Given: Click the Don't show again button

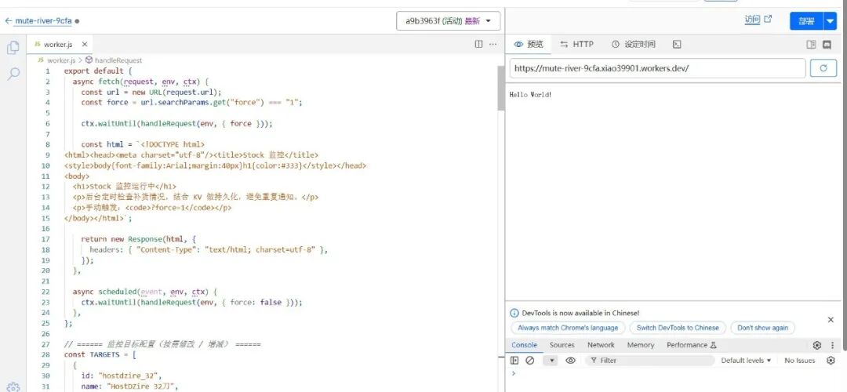Looking at the screenshot, I should [762, 328].
